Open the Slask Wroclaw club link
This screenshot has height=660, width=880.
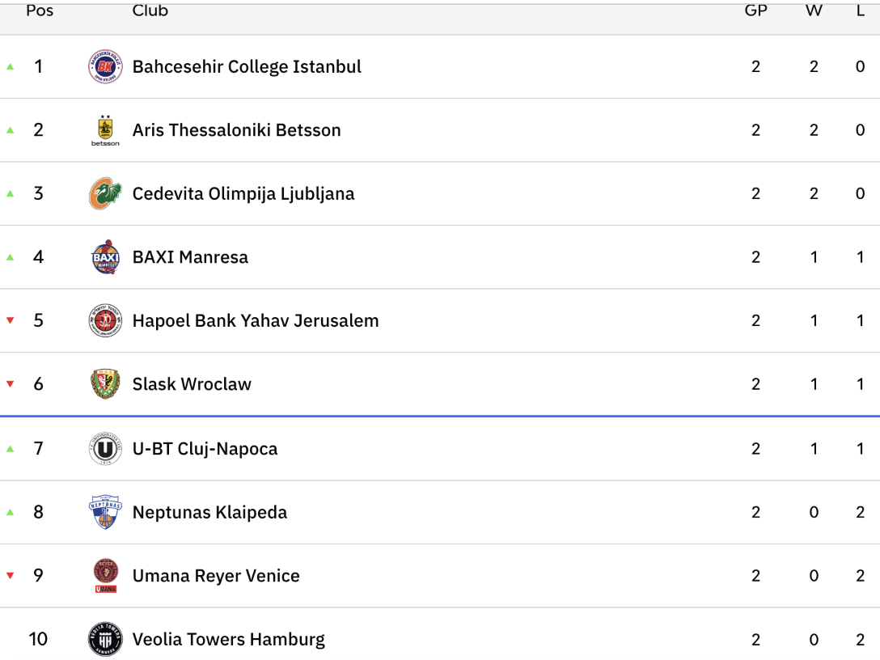[192, 384]
